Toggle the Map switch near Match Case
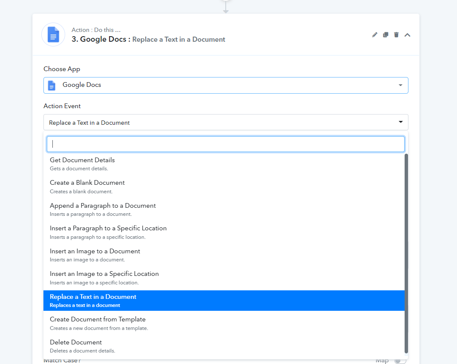This screenshot has height=364, width=457. [400, 361]
